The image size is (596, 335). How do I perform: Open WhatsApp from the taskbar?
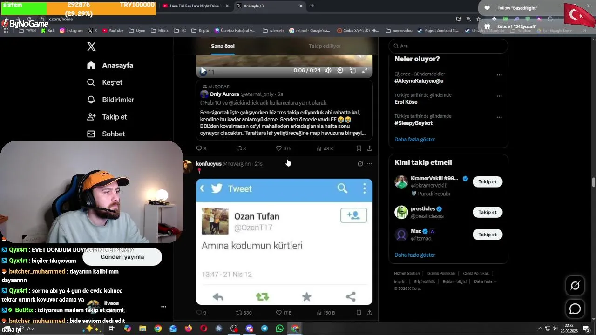pyautogui.click(x=279, y=328)
